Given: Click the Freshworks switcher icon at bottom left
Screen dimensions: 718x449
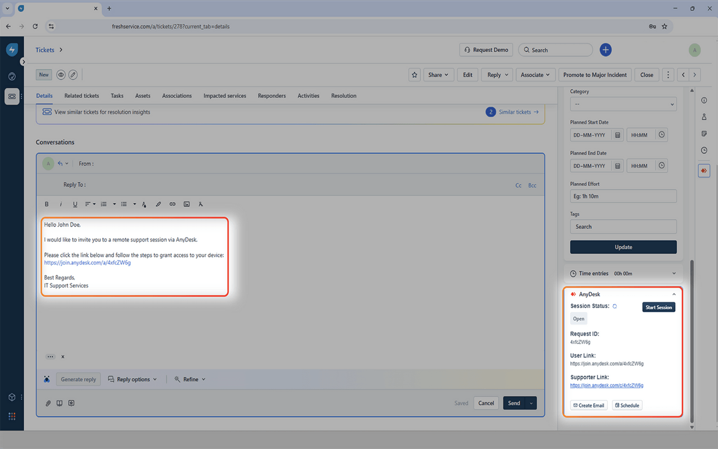Looking at the screenshot, I should click(12, 416).
